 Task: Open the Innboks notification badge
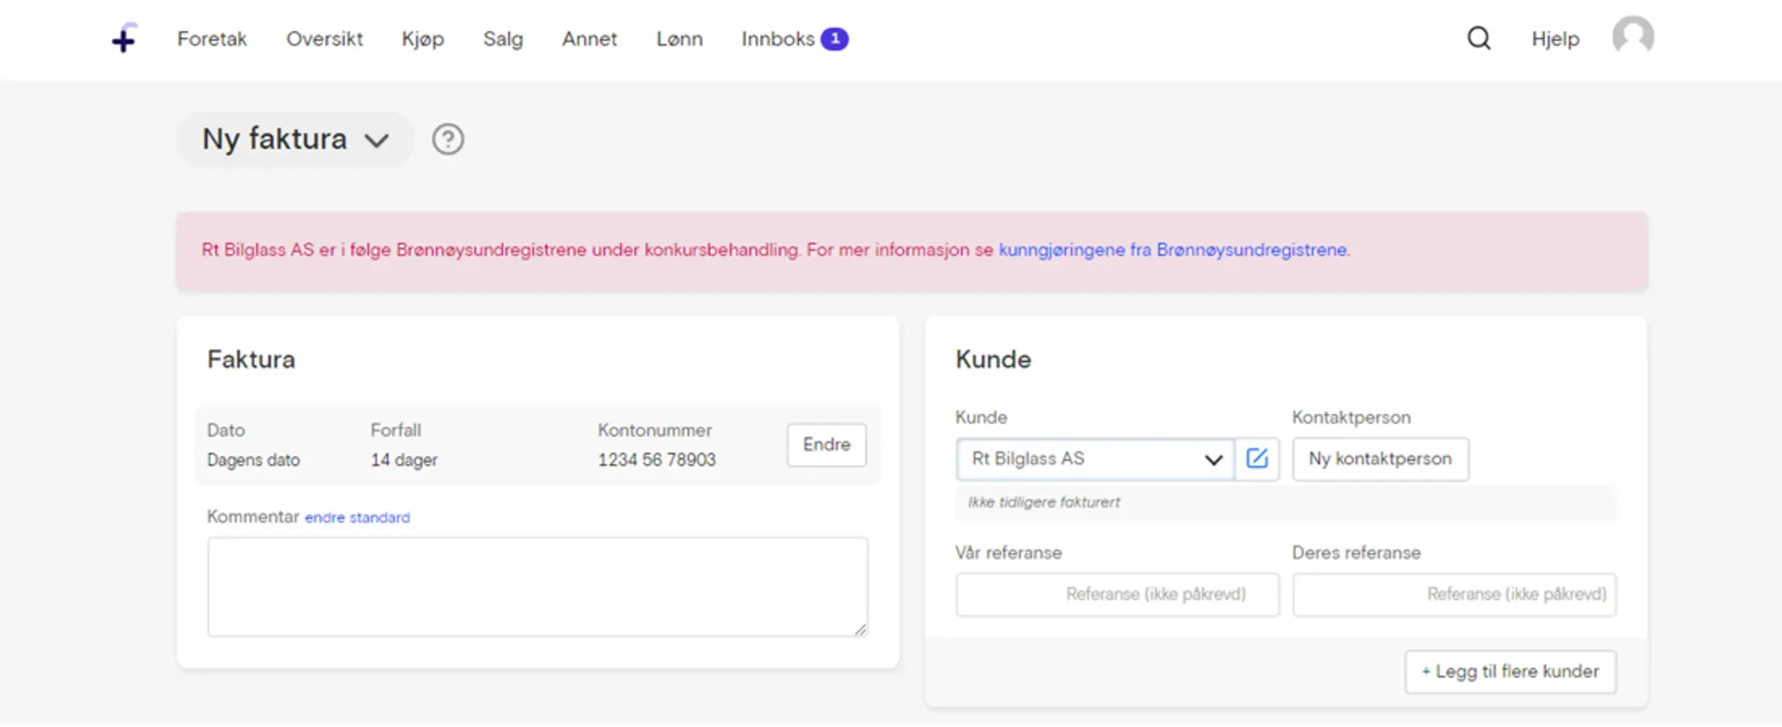coord(834,39)
